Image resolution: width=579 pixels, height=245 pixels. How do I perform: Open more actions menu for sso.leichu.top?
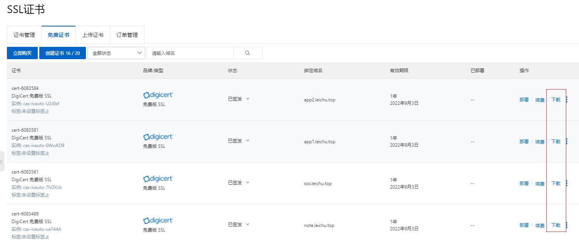pos(566,183)
